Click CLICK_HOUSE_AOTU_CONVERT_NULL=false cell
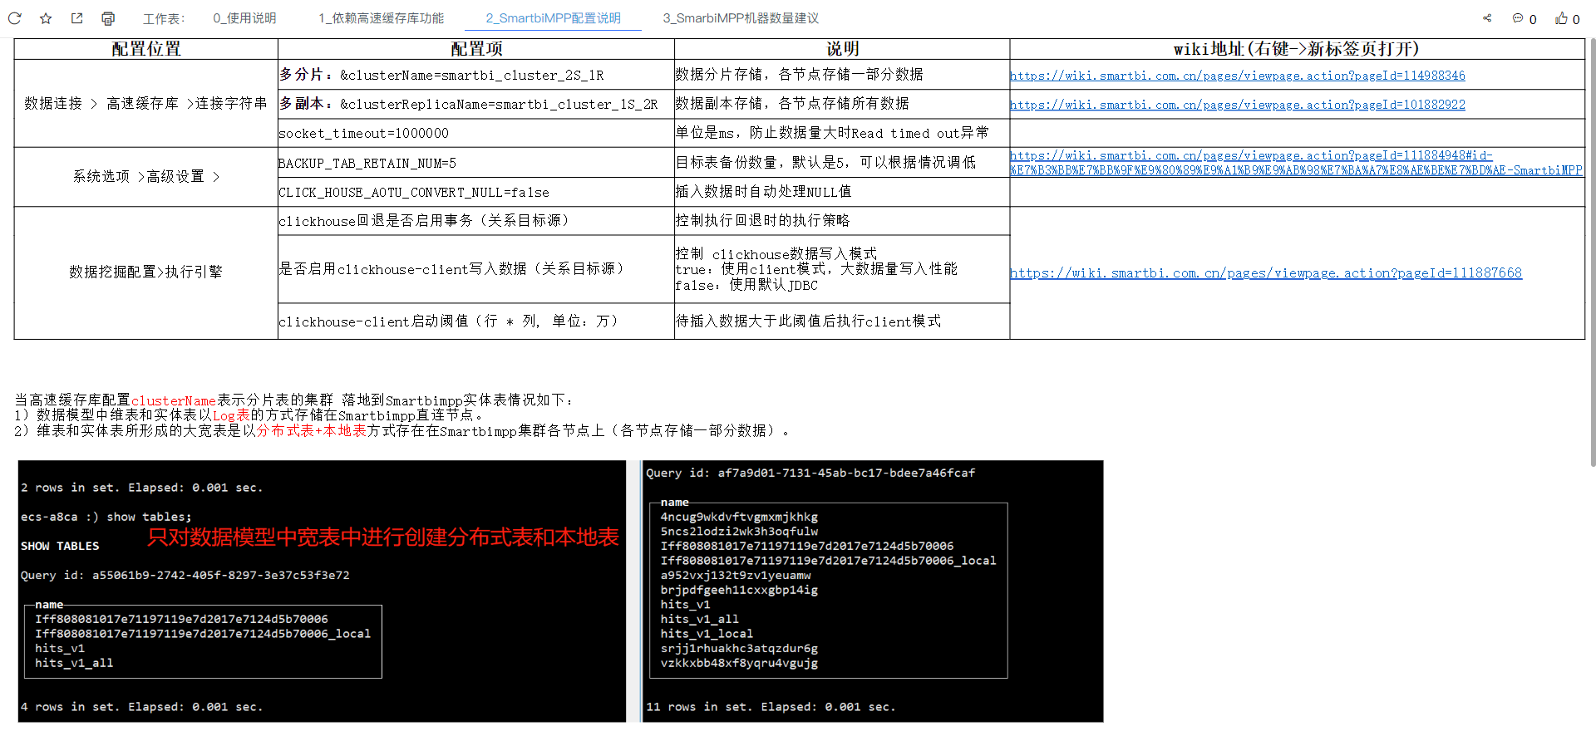1596x731 pixels. pyautogui.click(x=476, y=192)
